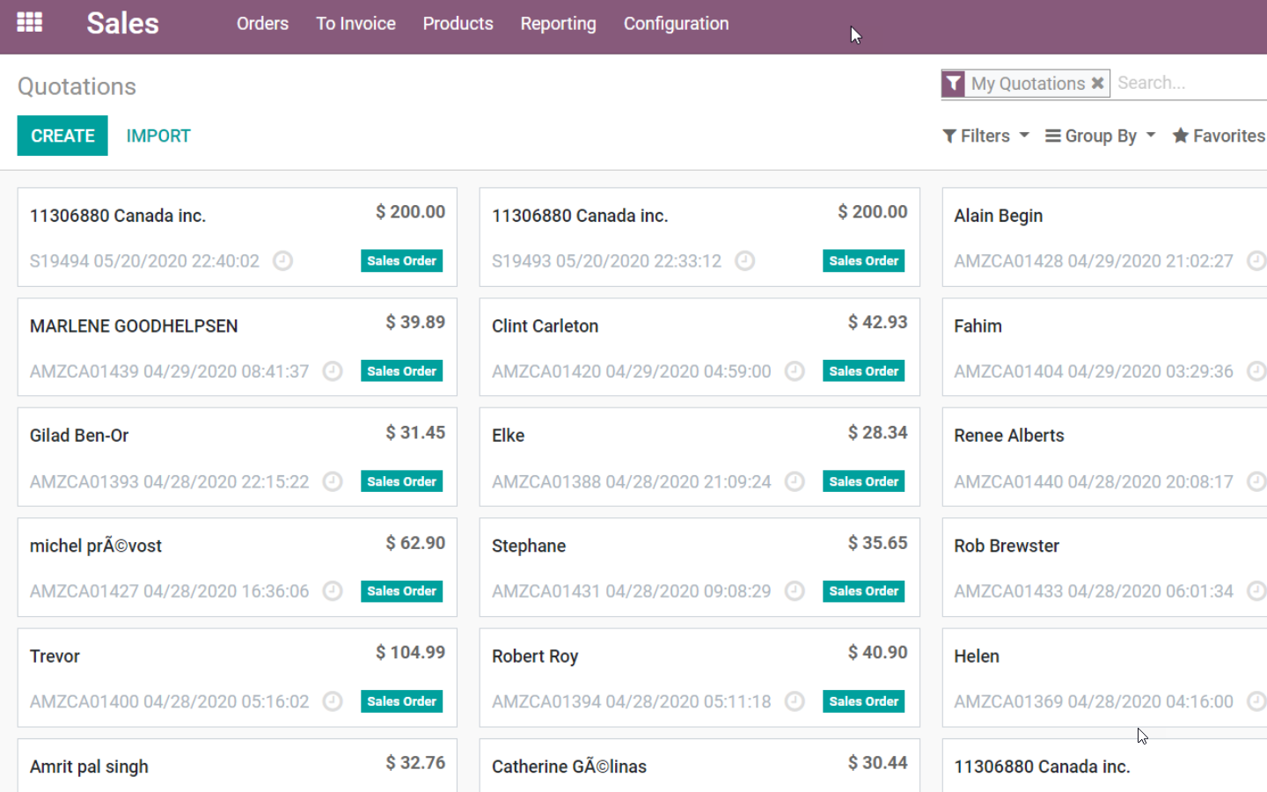Click activity clock on Stephane card

pyautogui.click(x=795, y=591)
